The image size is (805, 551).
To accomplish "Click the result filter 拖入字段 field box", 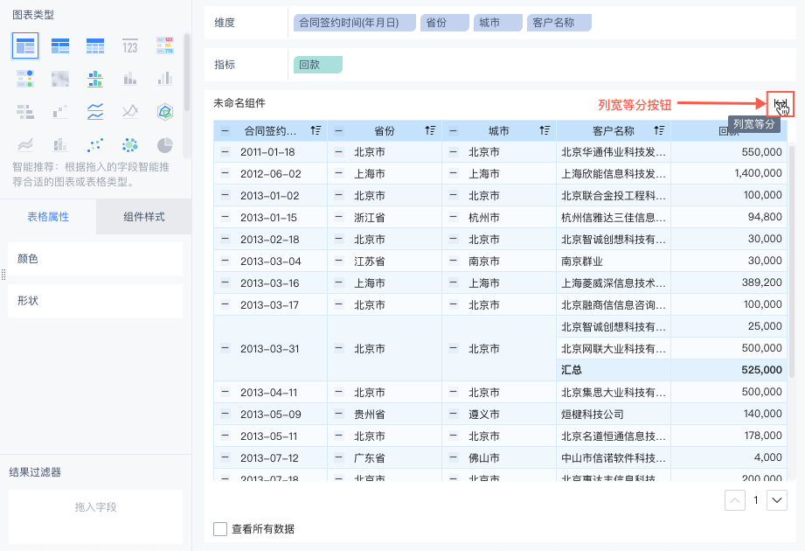I will (95, 507).
